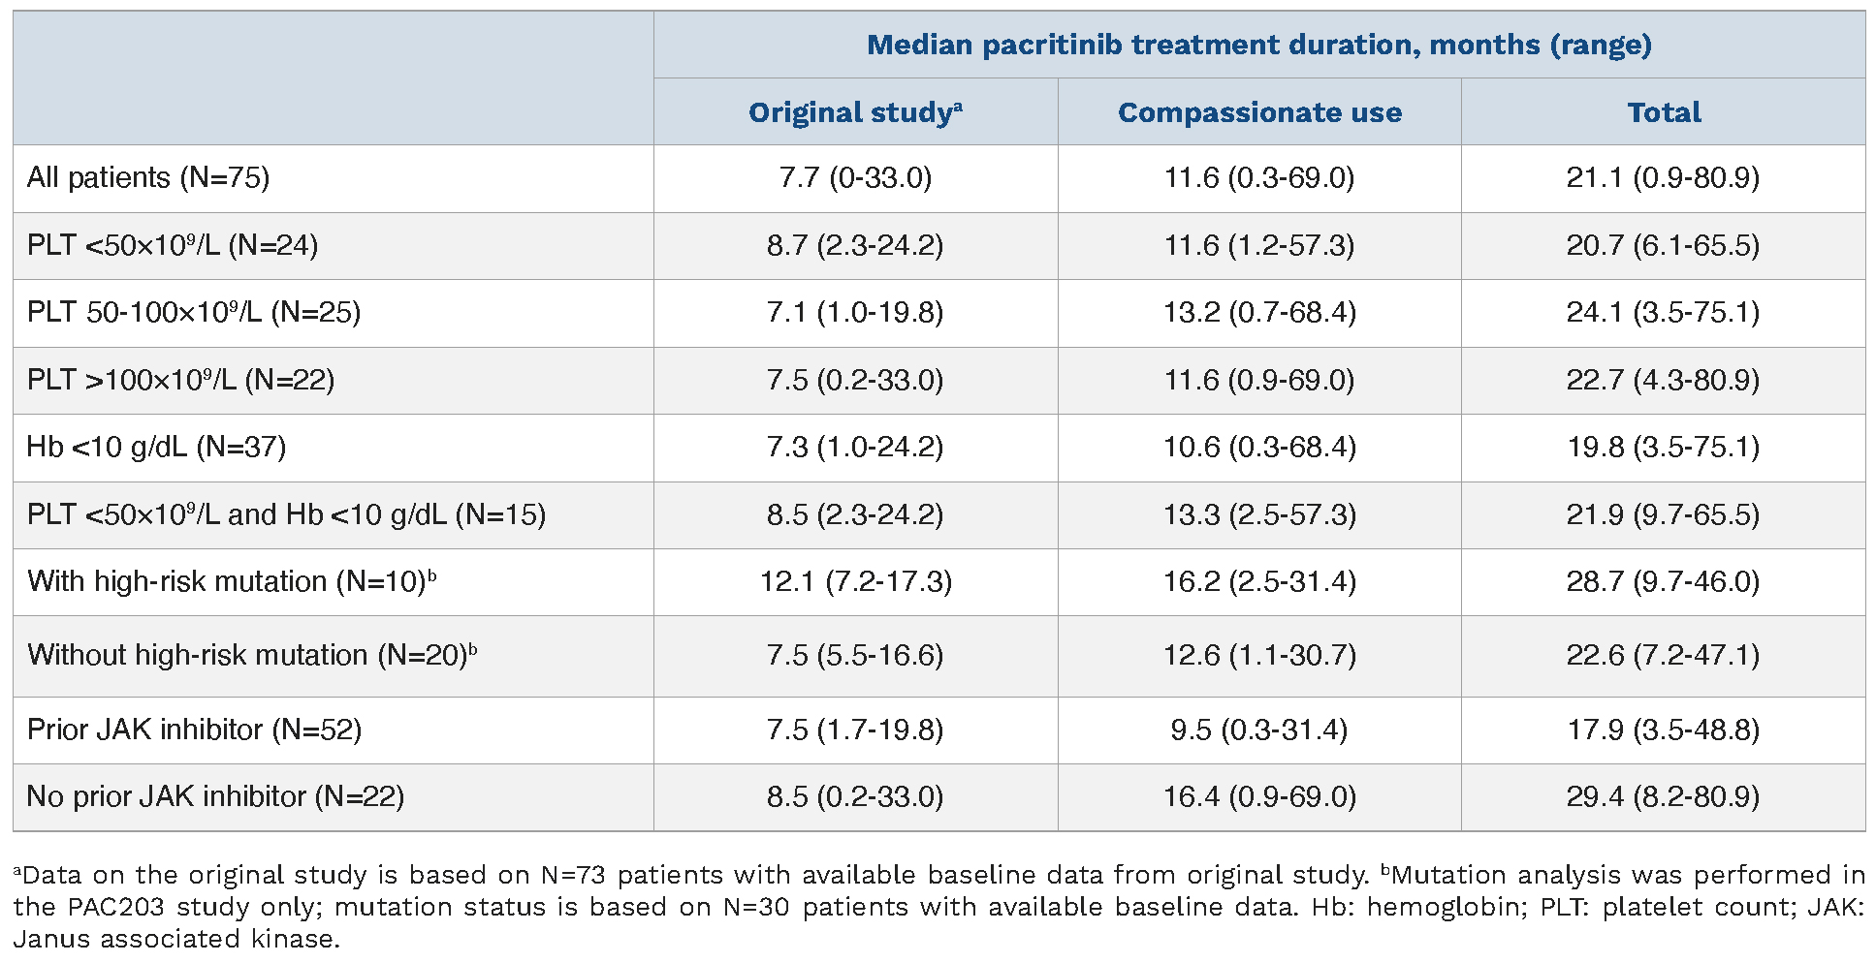Select the cell showing 12.6 (1.1-30.7)
Screen dimensions: 1876x963
(1259, 656)
